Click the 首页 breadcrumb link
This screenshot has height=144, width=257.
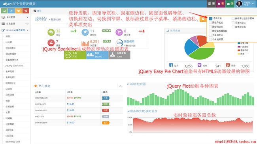coord(39,11)
